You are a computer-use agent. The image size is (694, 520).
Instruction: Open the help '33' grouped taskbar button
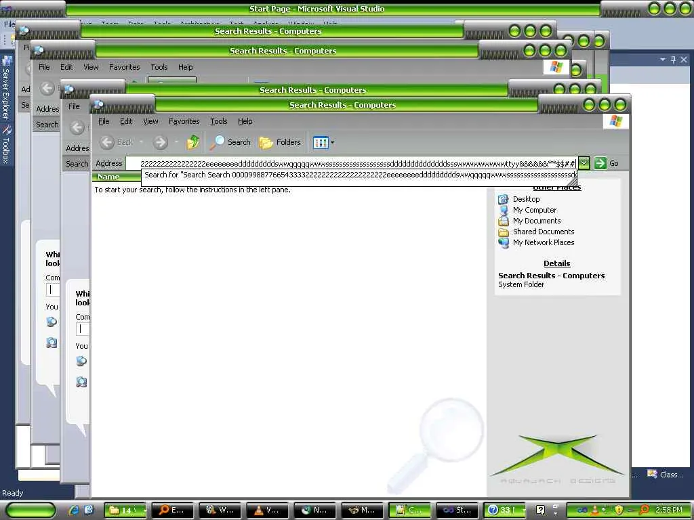click(504, 511)
